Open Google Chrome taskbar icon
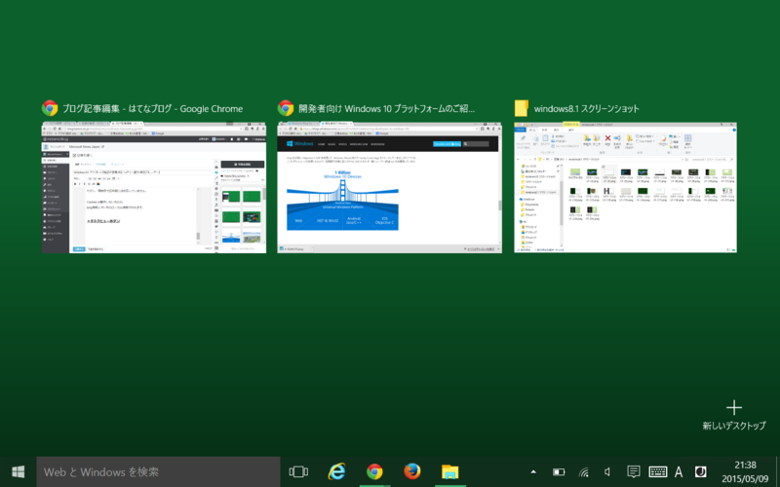This screenshot has width=780, height=487. [x=374, y=471]
